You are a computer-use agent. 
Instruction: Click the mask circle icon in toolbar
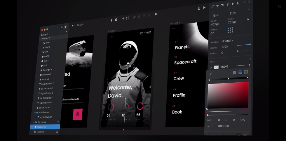tap(156, 14)
